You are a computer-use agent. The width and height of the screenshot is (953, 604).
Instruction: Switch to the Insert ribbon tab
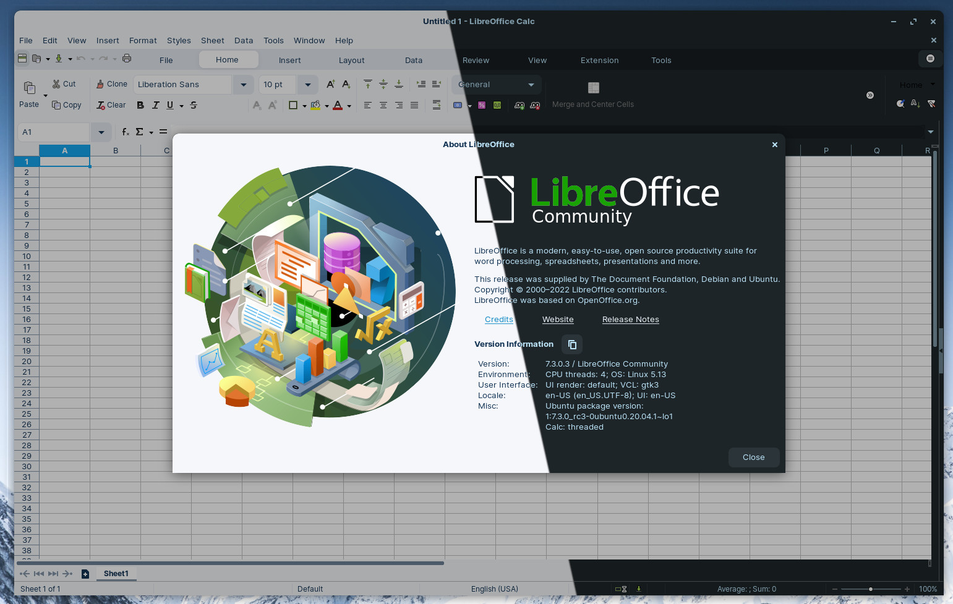289,60
